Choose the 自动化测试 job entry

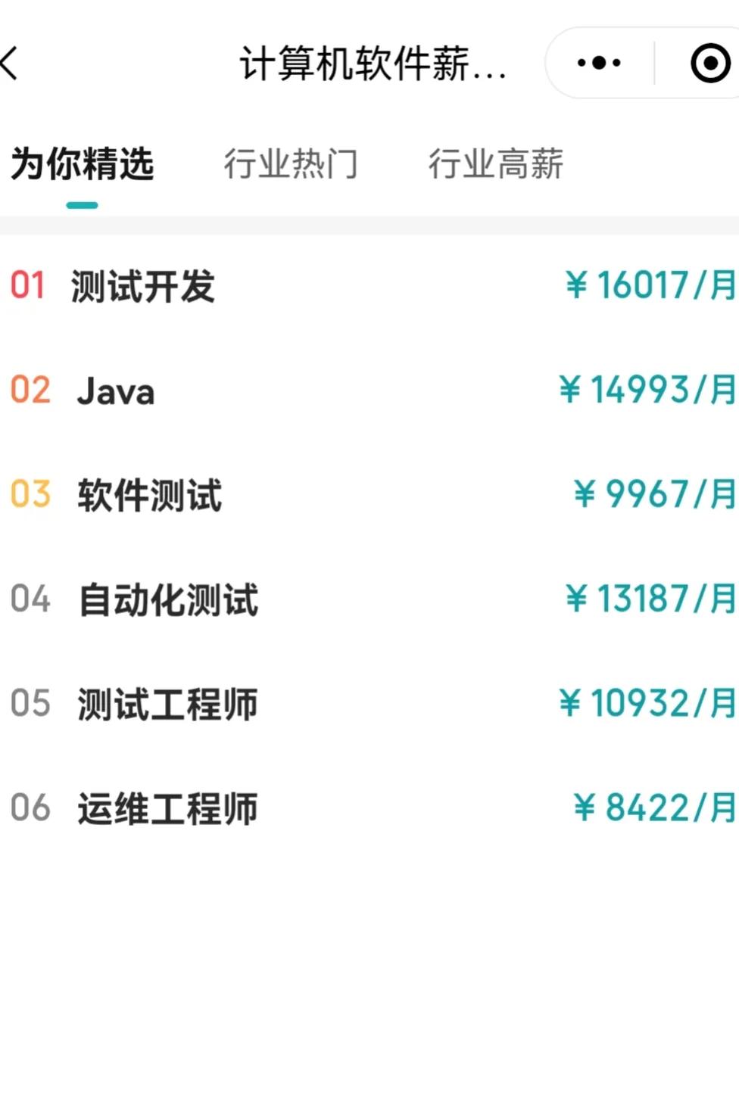(x=169, y=599)
